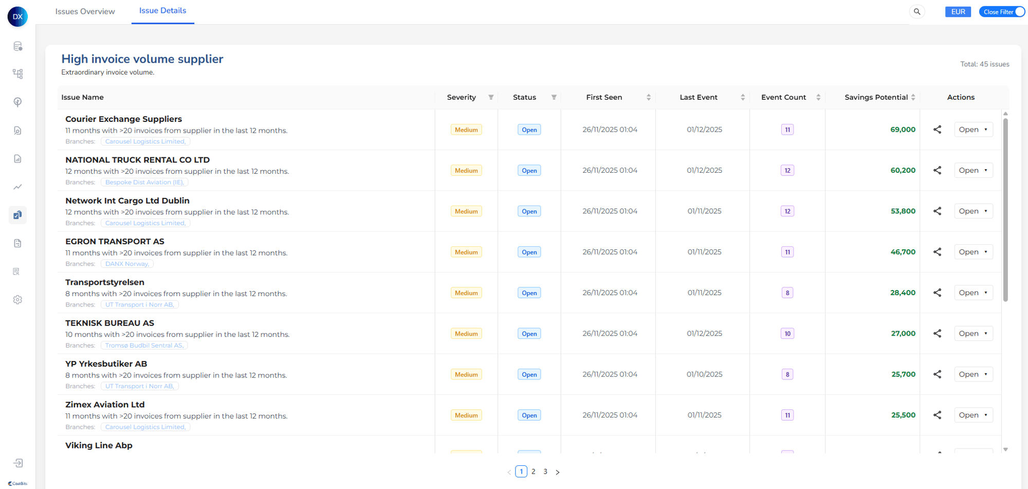Open the database icon in the sidebar
Viewport: 1028px width, 489px height.
click(x=18, y=46)
